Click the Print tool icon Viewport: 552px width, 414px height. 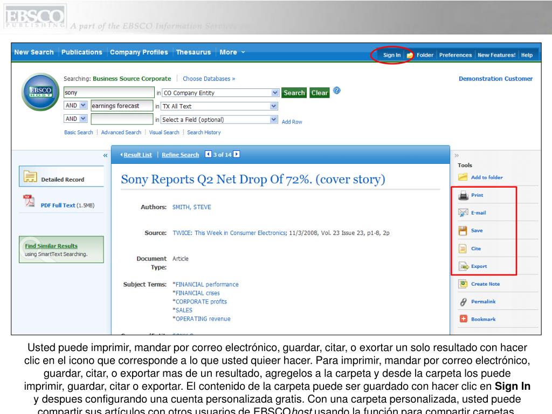pyautogui.click(x=463, y=195)
